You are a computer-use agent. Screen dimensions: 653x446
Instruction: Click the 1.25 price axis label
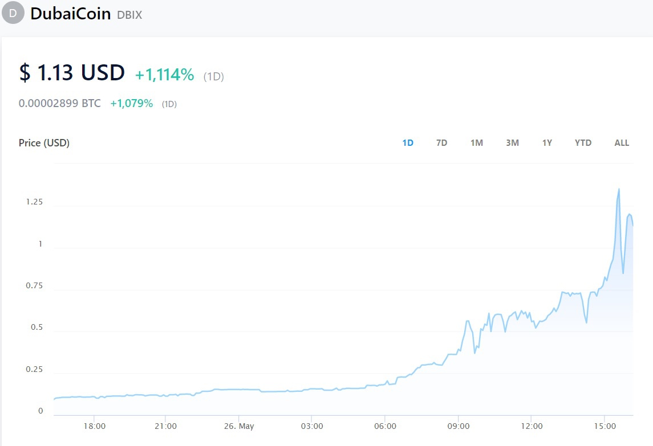[33, 202]
